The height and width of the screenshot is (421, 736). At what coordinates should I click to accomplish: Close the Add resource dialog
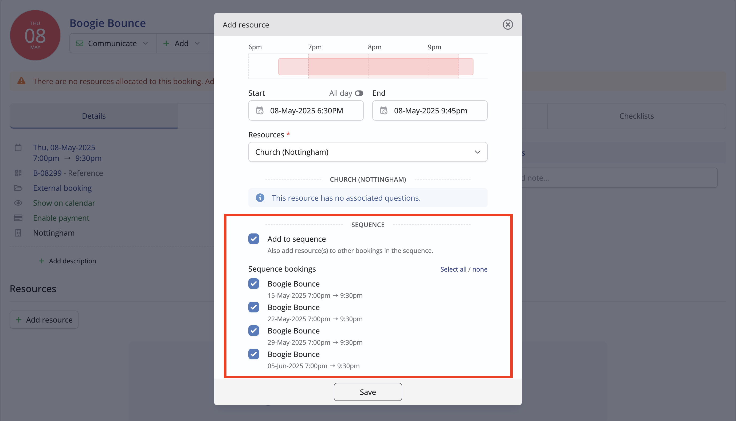click(507, 25)
